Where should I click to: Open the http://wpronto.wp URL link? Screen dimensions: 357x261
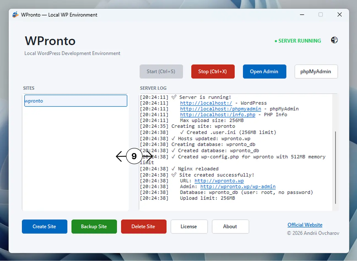click(219, 181)
